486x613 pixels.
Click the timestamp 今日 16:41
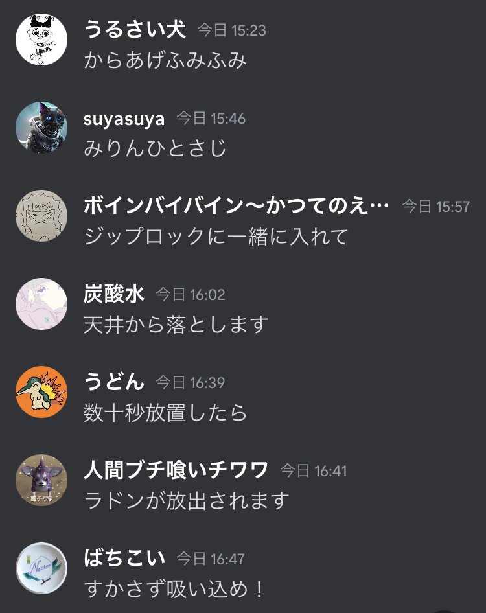pos(314,470)
